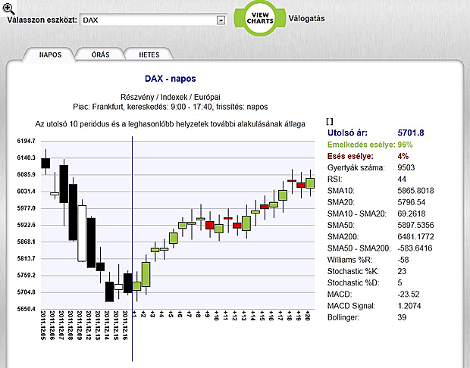This screenshot has width=470, height=368.
Task: Click the Williams %R label
Action: [x=349, y=260]
